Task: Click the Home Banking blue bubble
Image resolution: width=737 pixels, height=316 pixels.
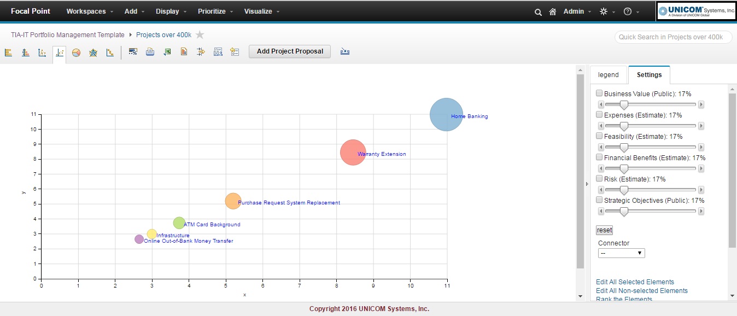Action: pos(446,115)
